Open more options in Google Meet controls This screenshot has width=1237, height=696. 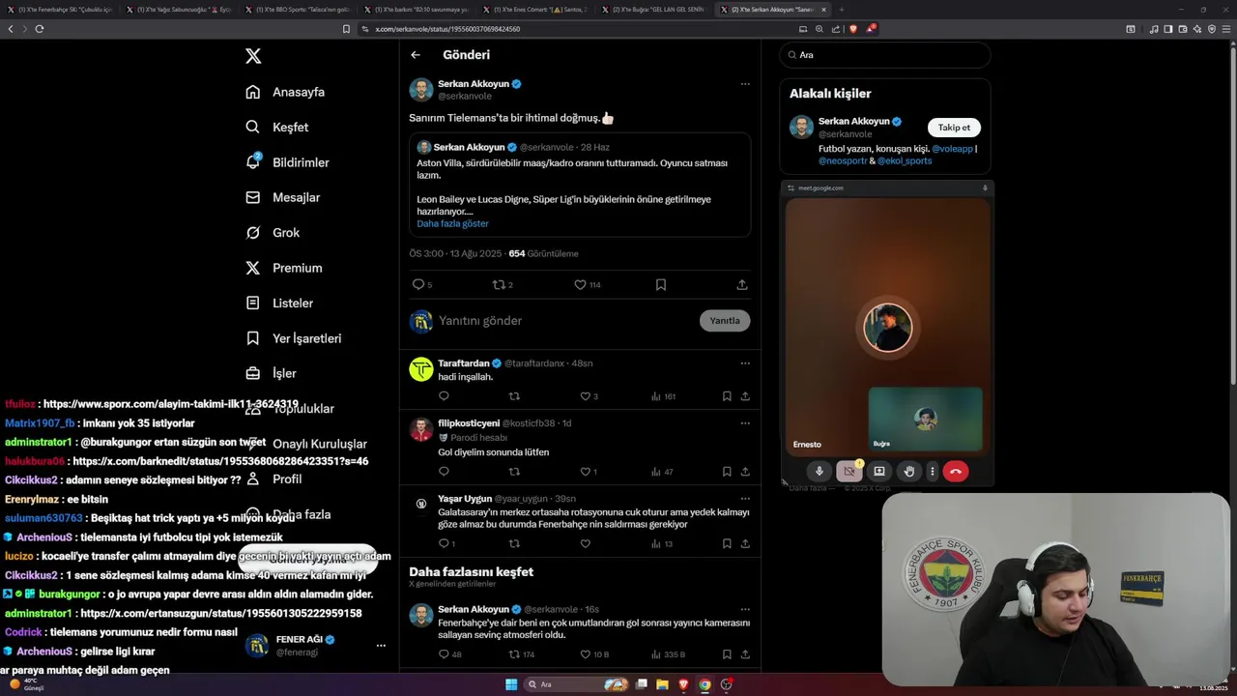pyautogui.click(x=932, y=472)
